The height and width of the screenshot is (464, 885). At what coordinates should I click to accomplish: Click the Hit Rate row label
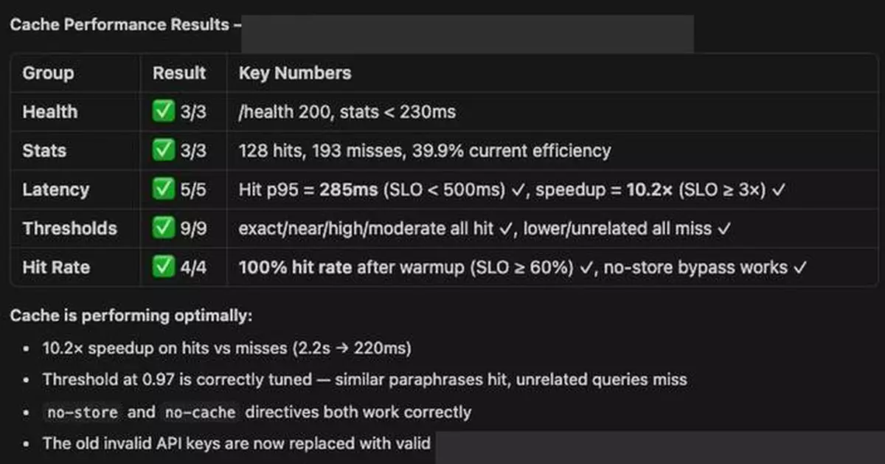[x=55, y=267]
